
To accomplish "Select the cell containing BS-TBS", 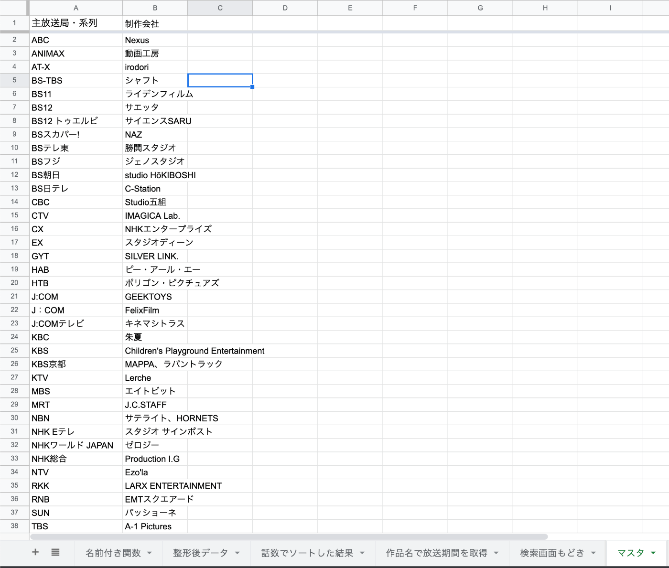I will [76, 80].
